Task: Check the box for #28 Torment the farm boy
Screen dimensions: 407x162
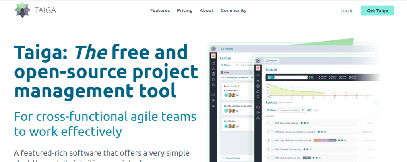Action: (272, 149)
